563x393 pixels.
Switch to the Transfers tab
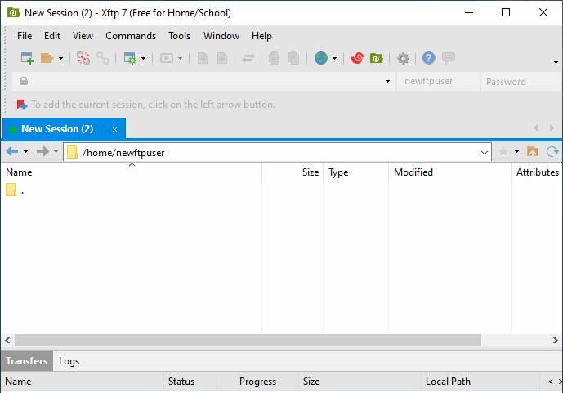(x=27, y=361)
